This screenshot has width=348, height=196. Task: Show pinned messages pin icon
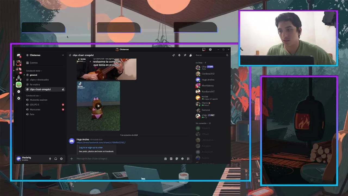[185, 55]
